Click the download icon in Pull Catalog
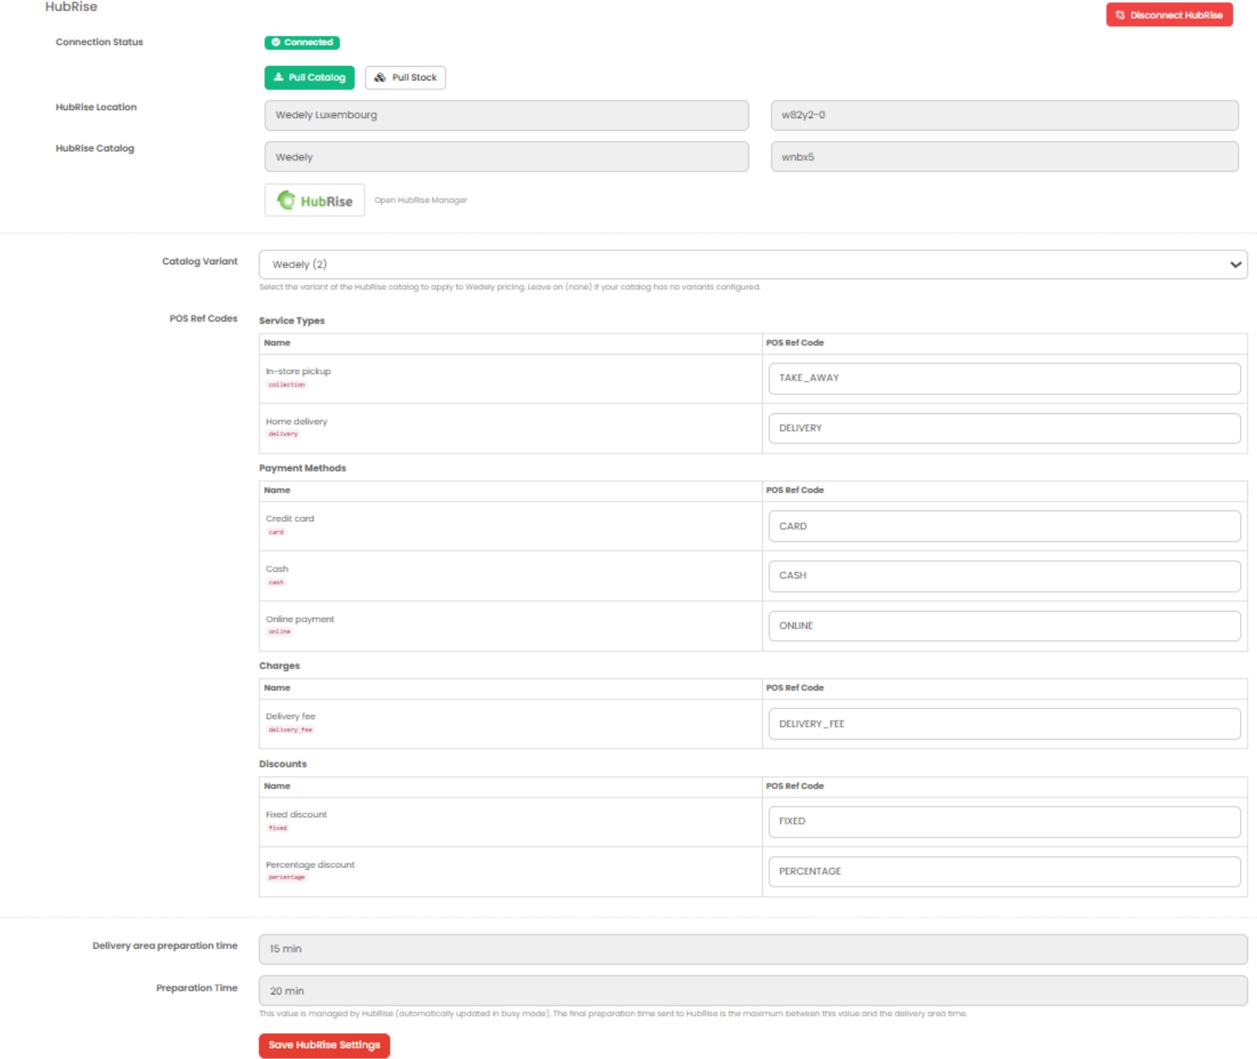 pos(278,77)
